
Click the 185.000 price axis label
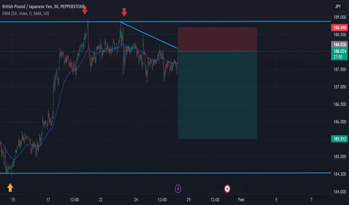click(x=339, y=157)
